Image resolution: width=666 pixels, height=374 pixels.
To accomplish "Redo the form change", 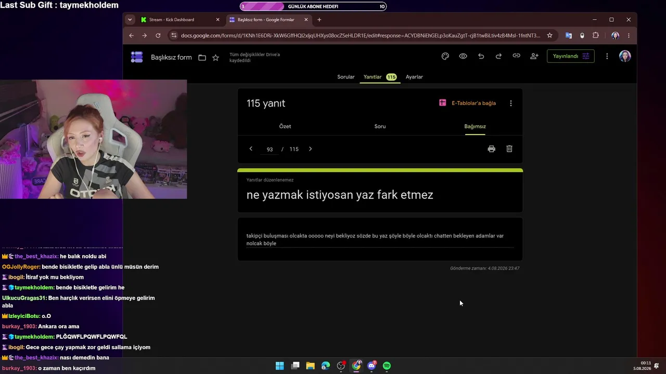I will 498,56.
